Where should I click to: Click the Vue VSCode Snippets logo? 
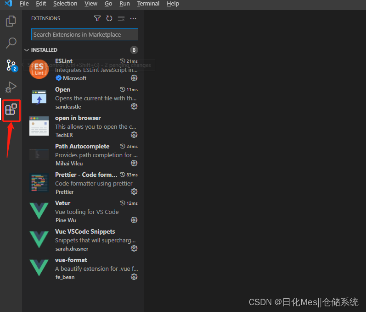[x=39, y=239]
